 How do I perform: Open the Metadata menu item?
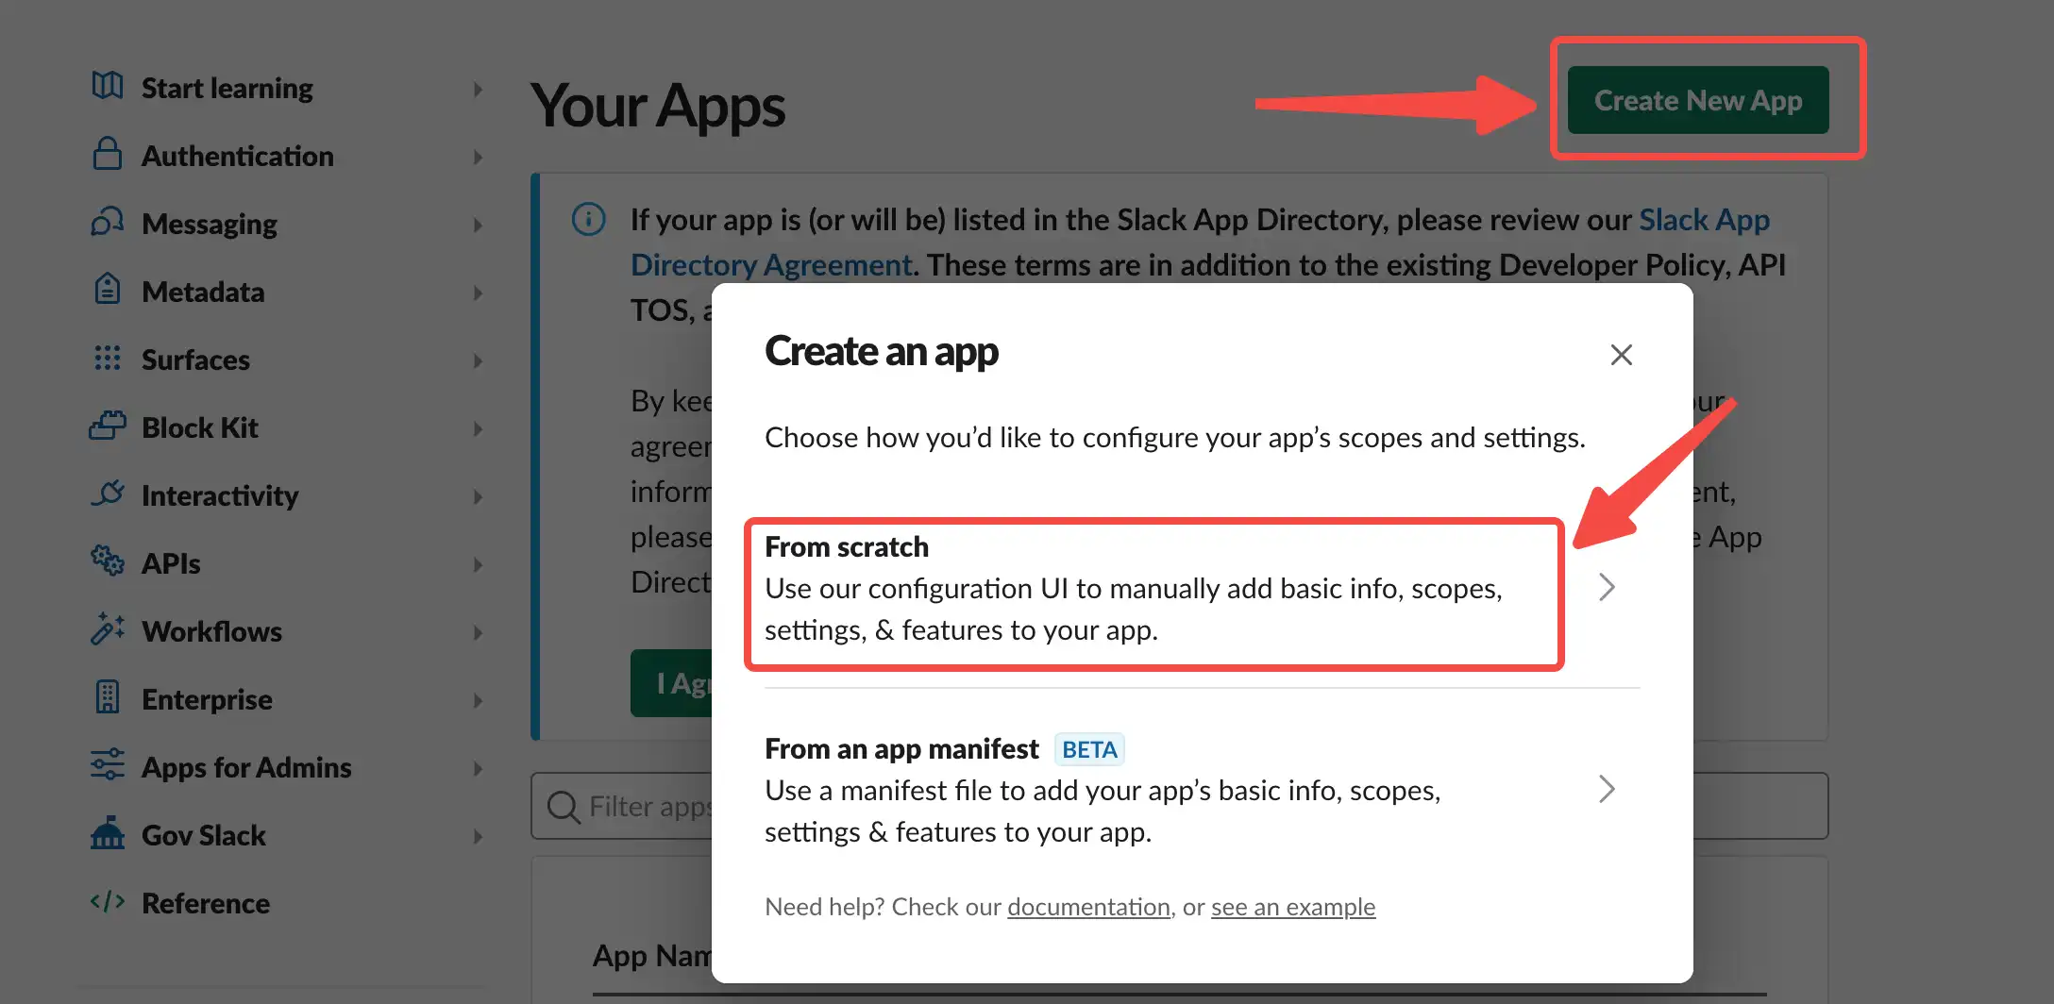[203, 293]
